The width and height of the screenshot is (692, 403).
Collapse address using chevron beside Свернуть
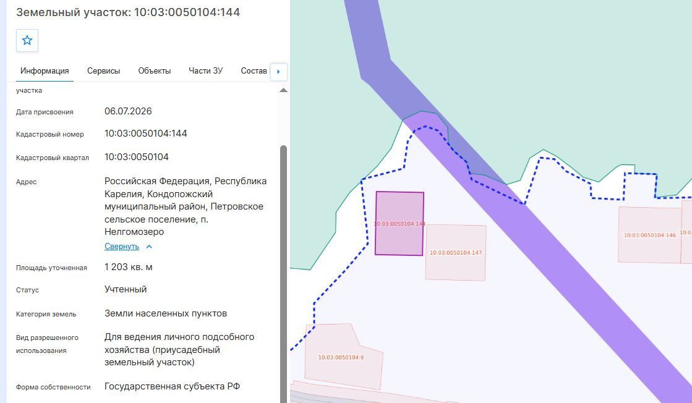point(149,247)
